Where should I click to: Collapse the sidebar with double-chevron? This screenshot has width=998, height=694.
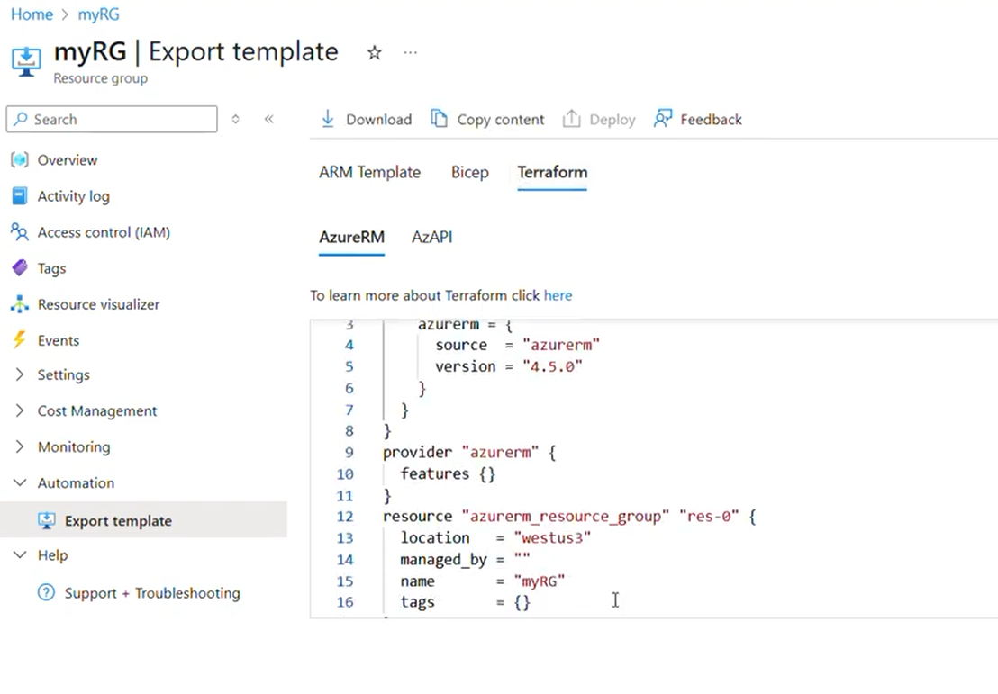tap(268, 119)
